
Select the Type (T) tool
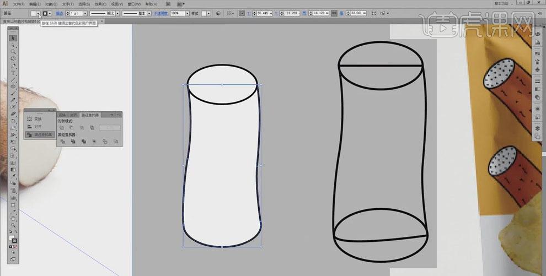pos(13,73)
